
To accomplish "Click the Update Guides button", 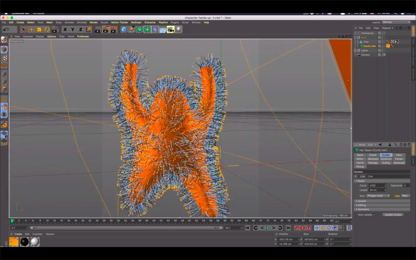I will pyautogui.click(x=393, y=214).
